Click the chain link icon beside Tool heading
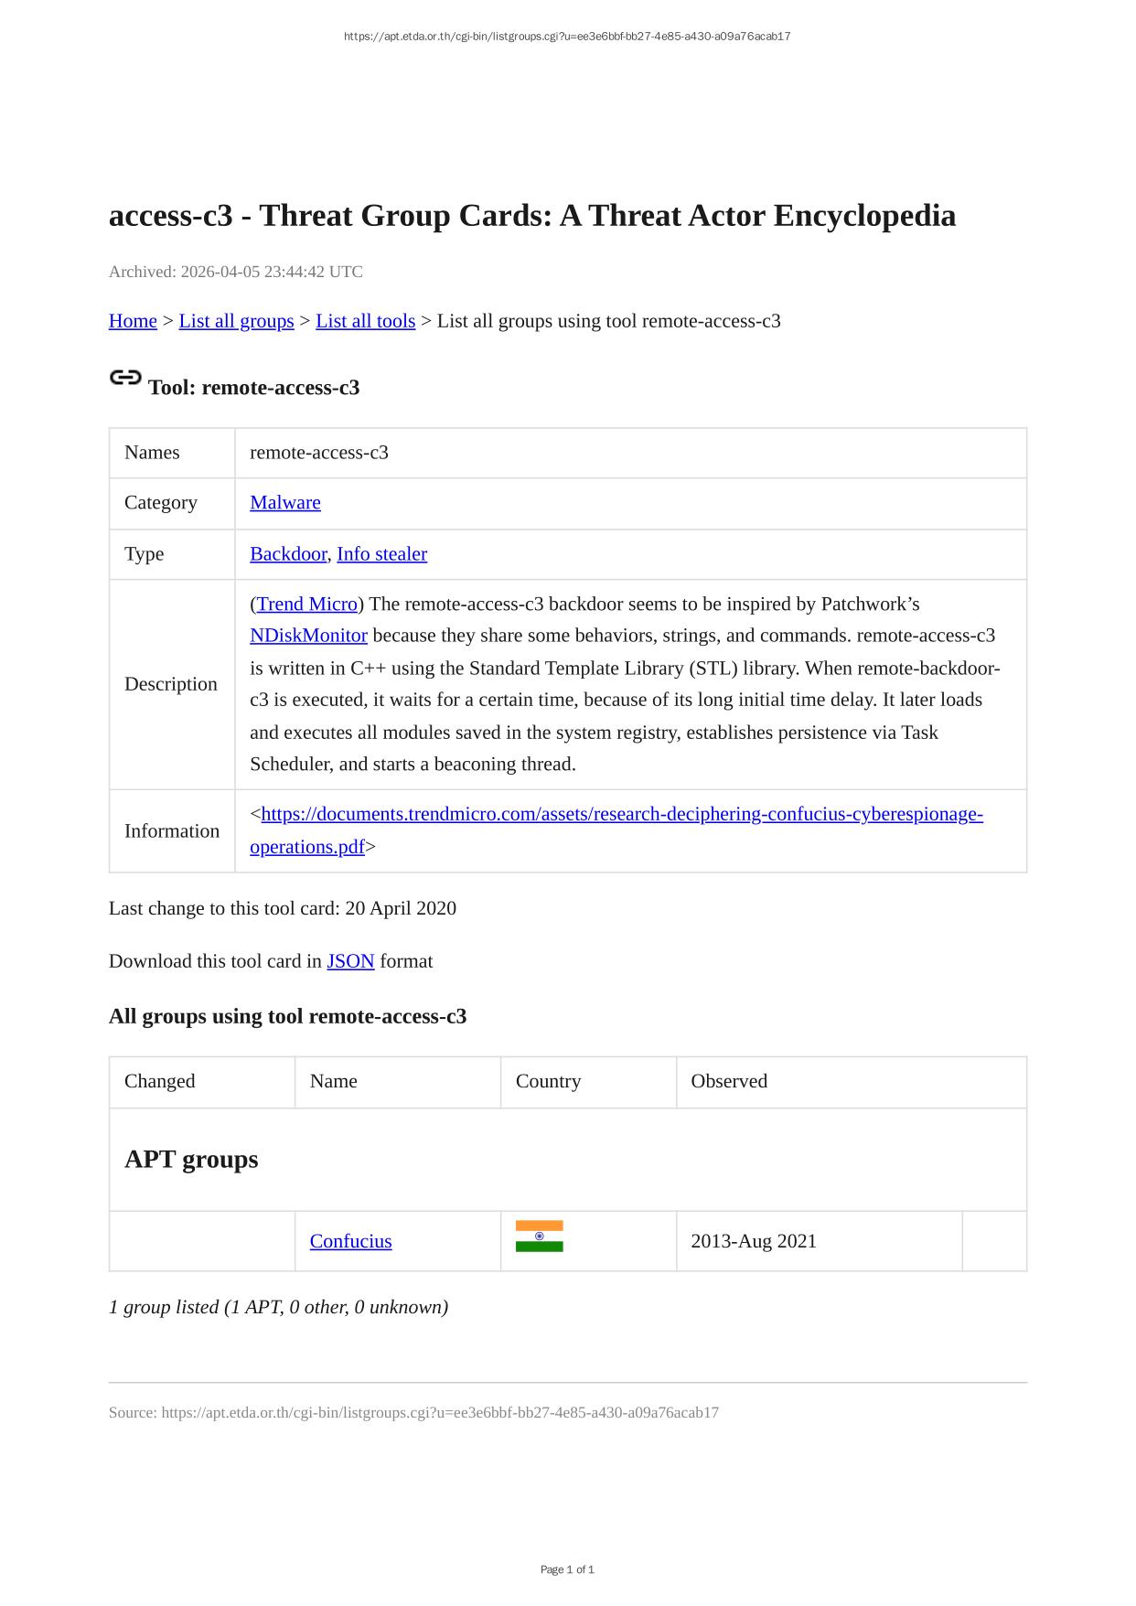 [x=125, y=378]
